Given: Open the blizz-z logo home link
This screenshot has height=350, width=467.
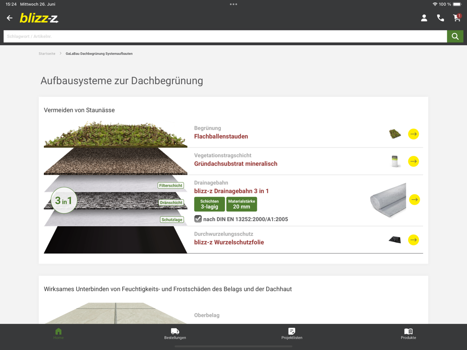Looking at the screenshot, I should point(39,18).
